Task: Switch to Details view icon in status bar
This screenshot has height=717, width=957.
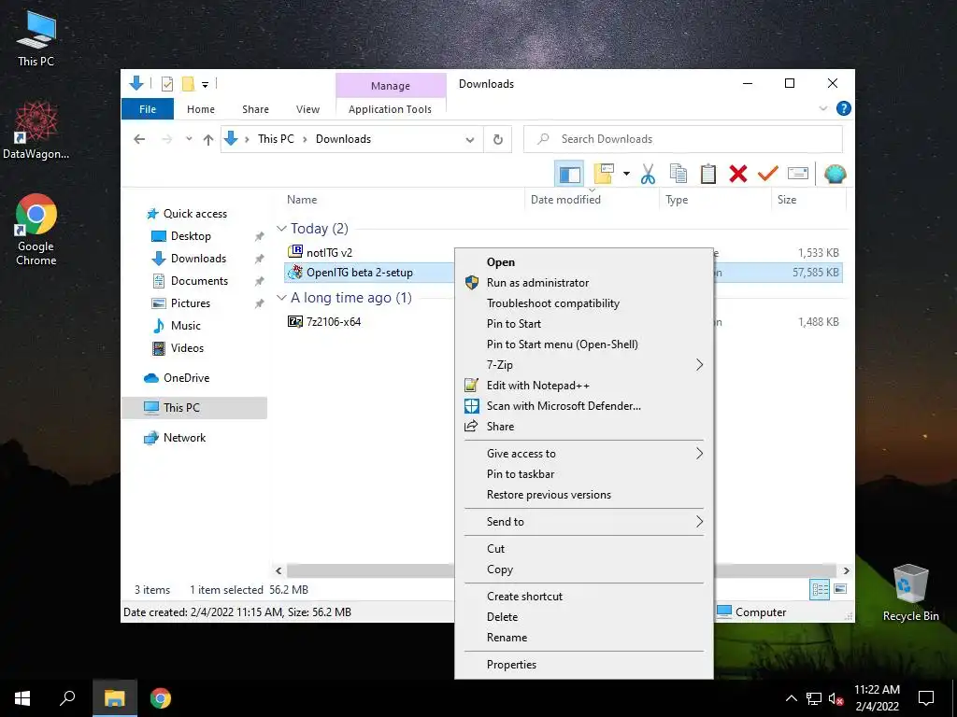Action: pyautogui.click(x=819, y=589)
